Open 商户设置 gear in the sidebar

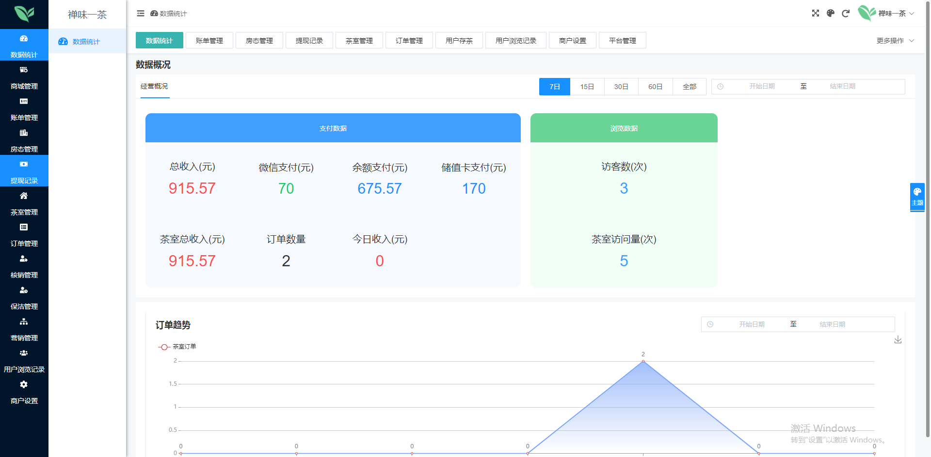(24, 392)
